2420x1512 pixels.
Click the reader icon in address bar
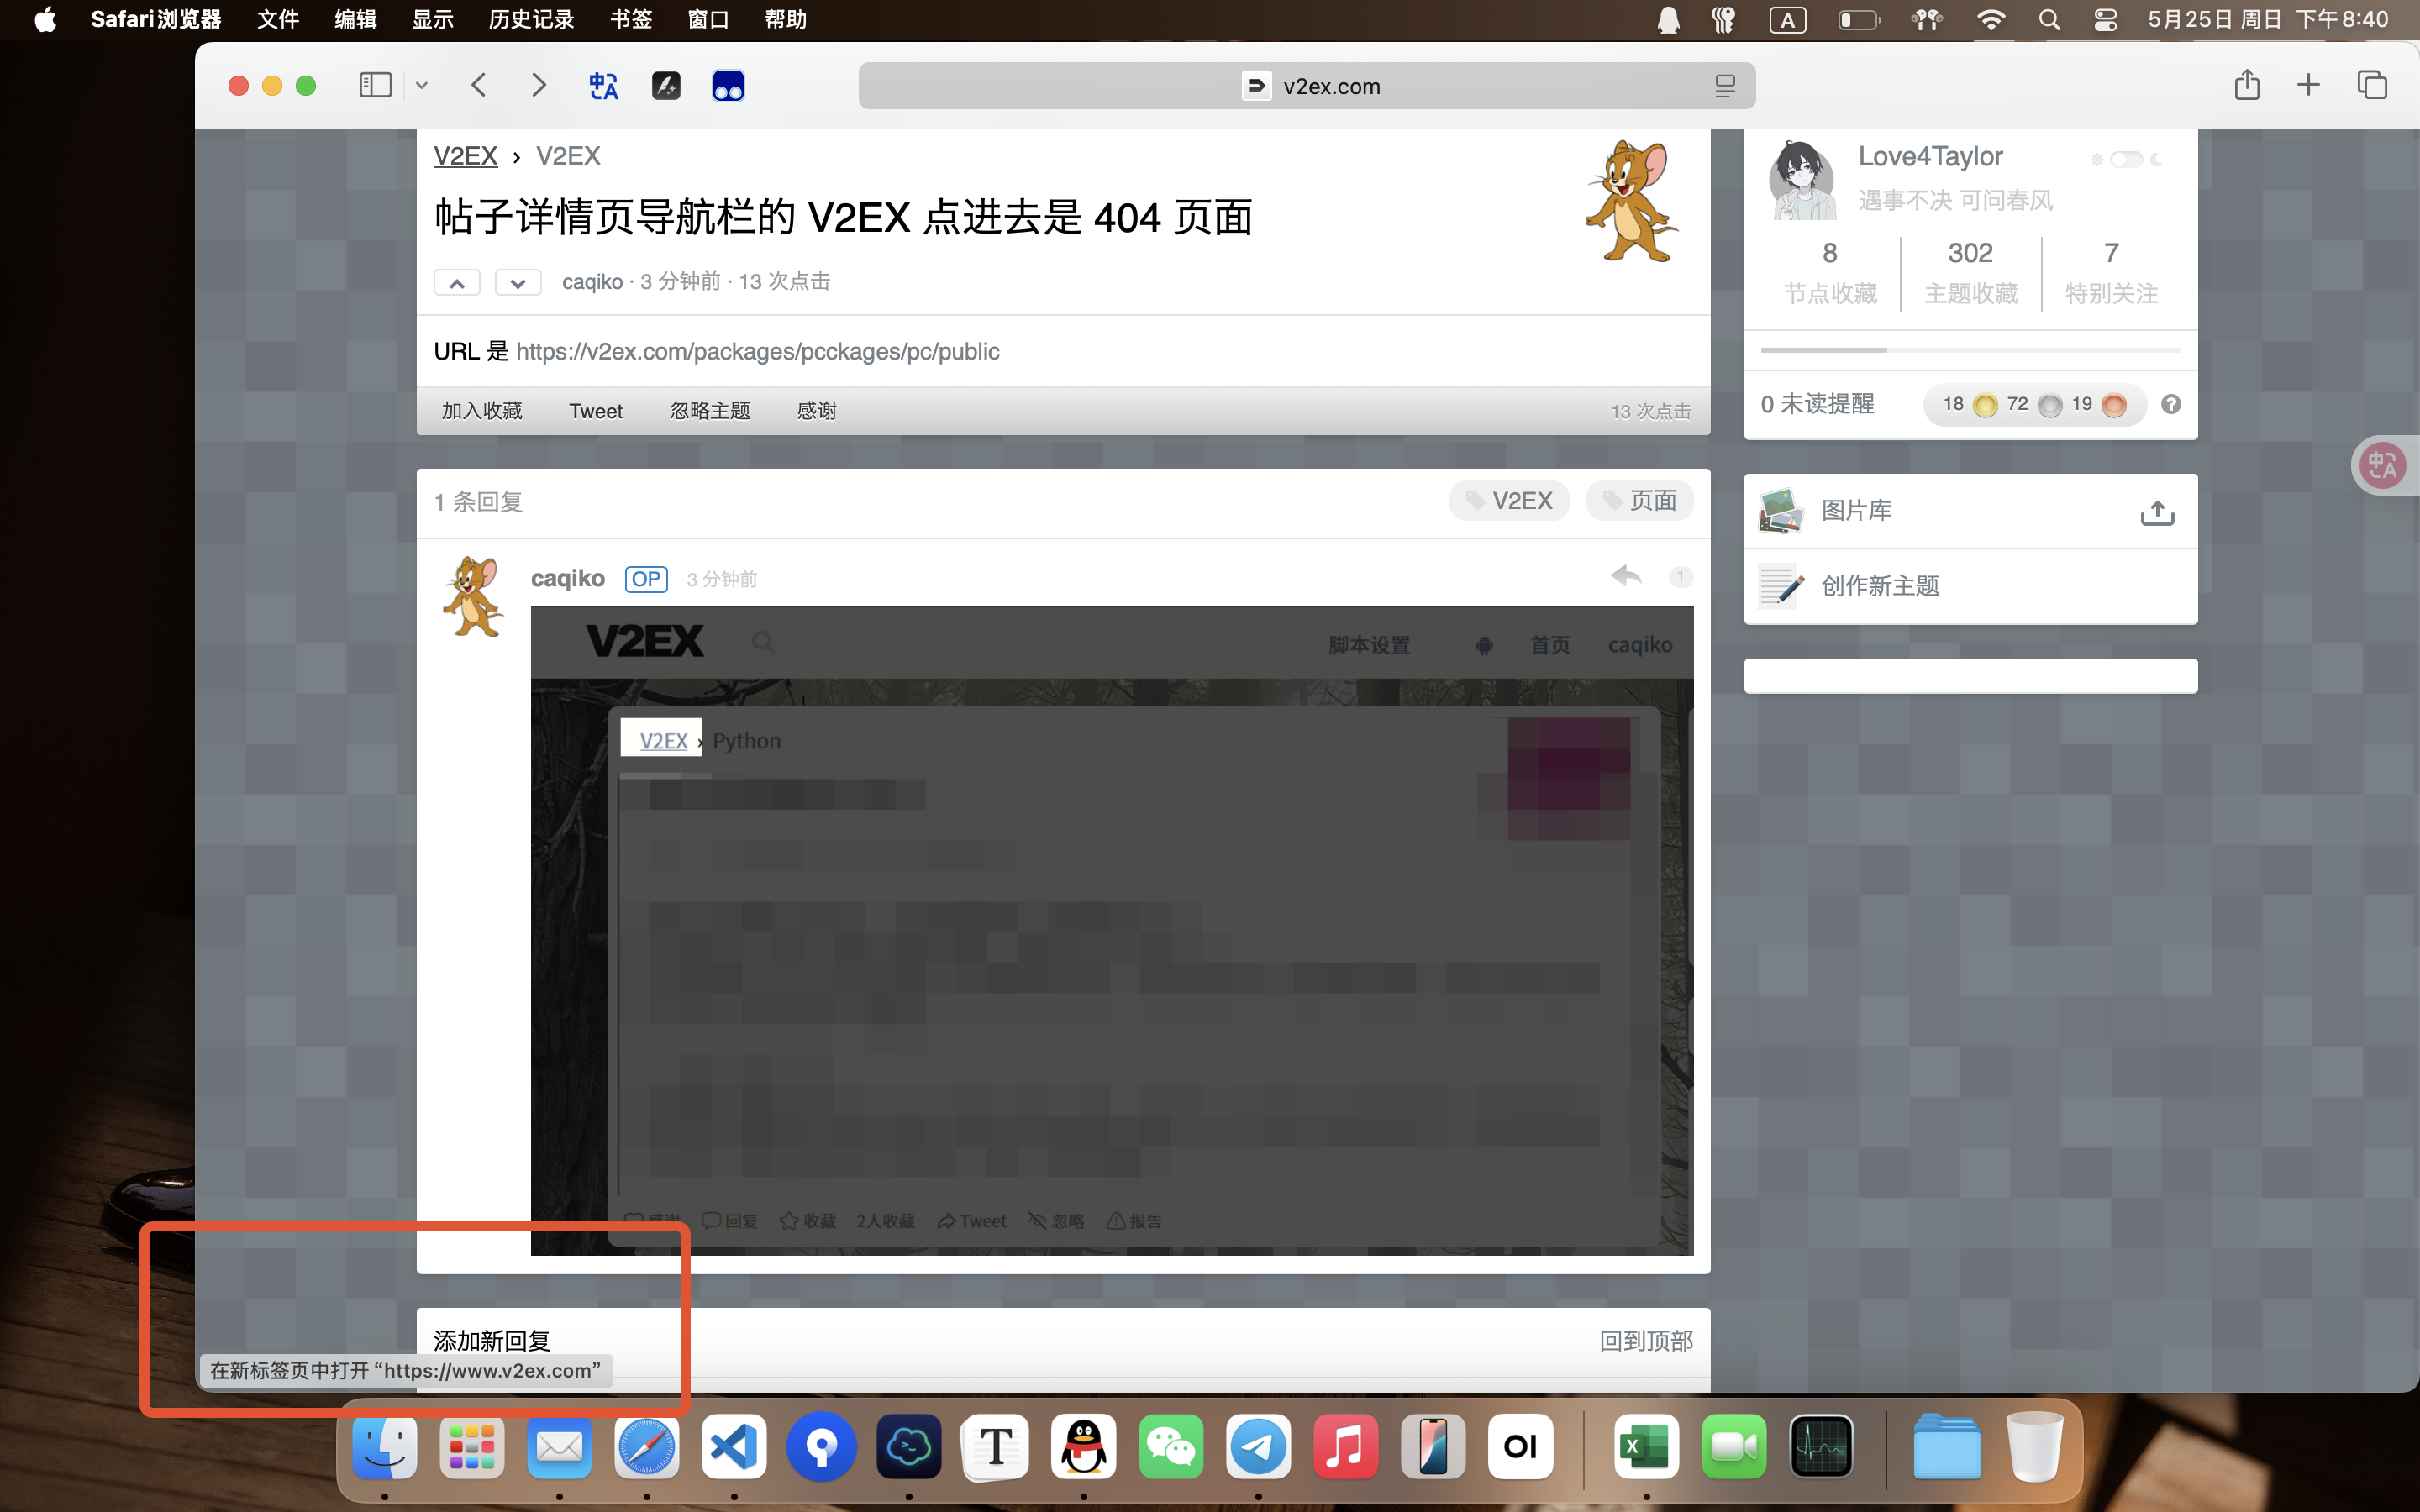1724,86
